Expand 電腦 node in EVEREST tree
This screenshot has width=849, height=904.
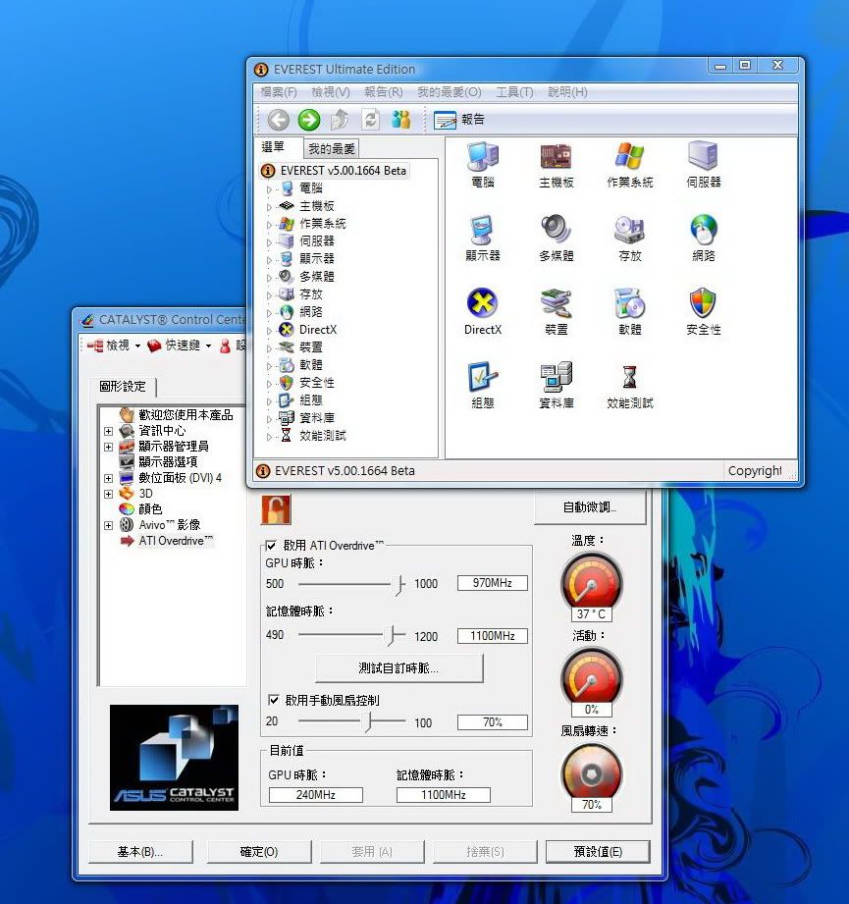pos(269,189)
